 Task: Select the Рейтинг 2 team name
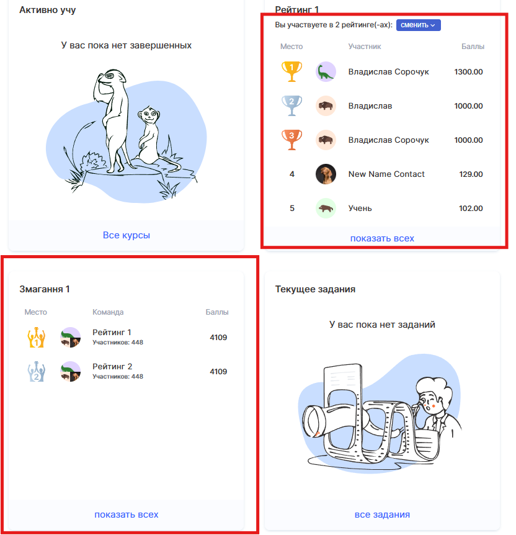[x=112, y=366]
